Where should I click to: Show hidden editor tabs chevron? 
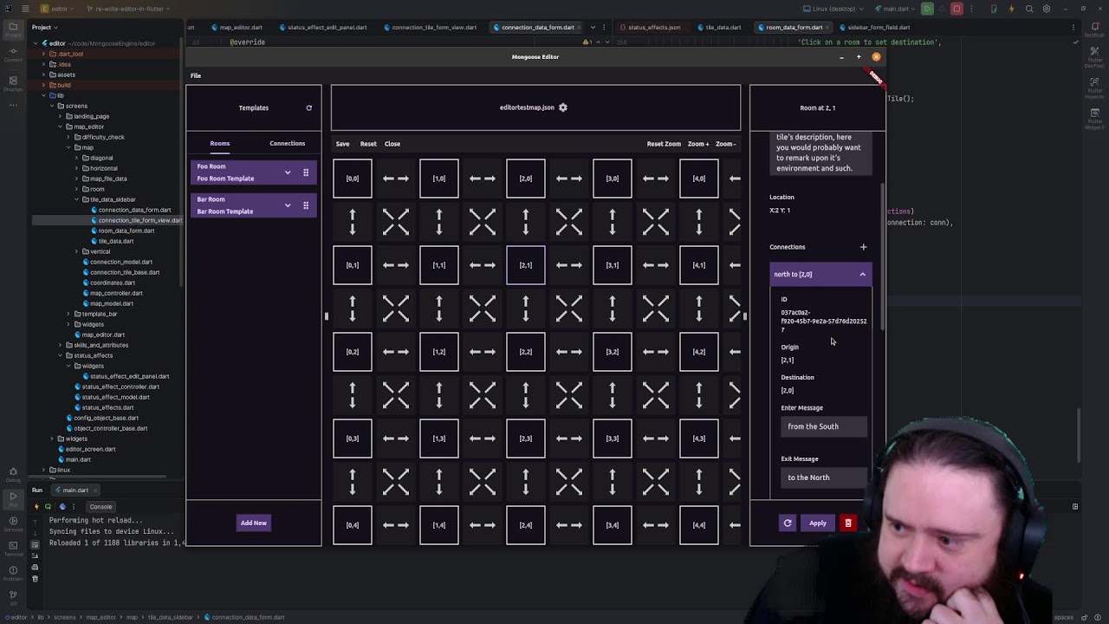593,27
